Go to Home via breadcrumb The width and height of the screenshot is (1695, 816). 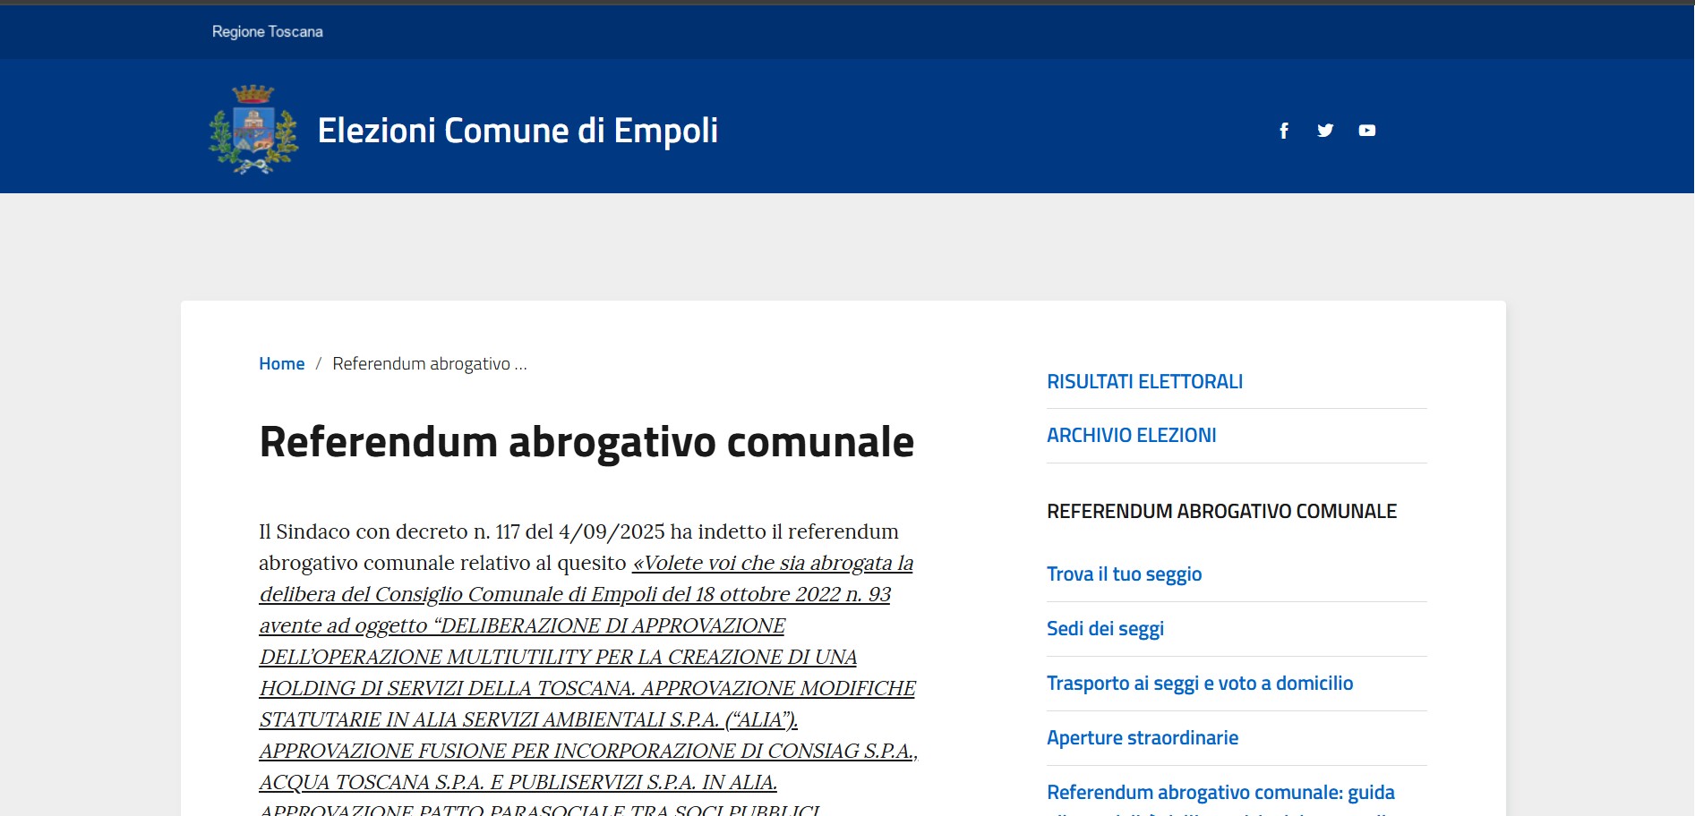coord(281,363)
